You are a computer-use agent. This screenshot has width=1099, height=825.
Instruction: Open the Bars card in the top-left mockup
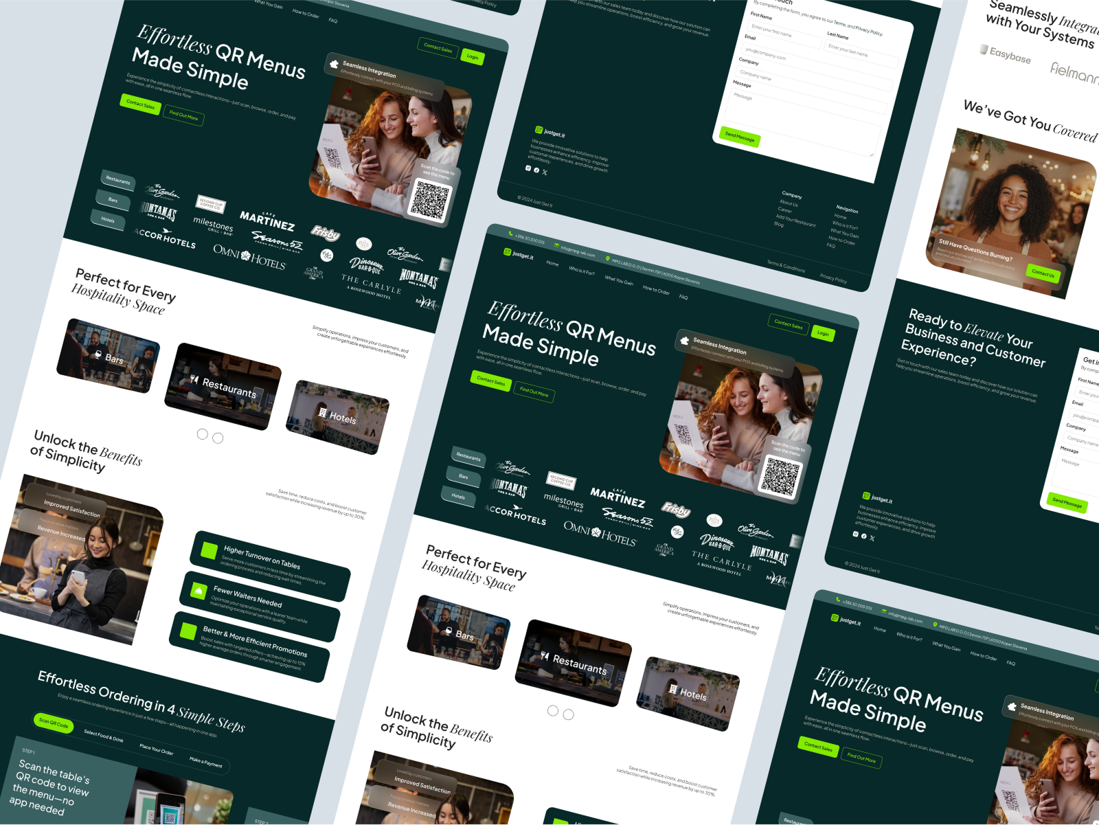coord(108,356)
